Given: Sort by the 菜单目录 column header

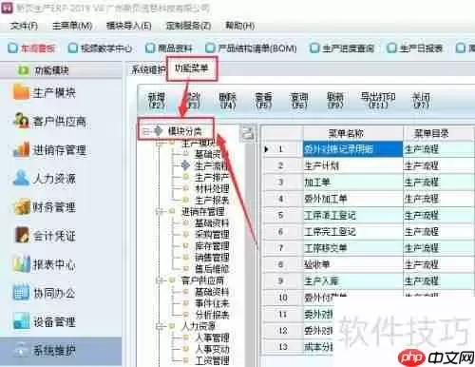Looking at the screenshot, I should pos(439,133).
